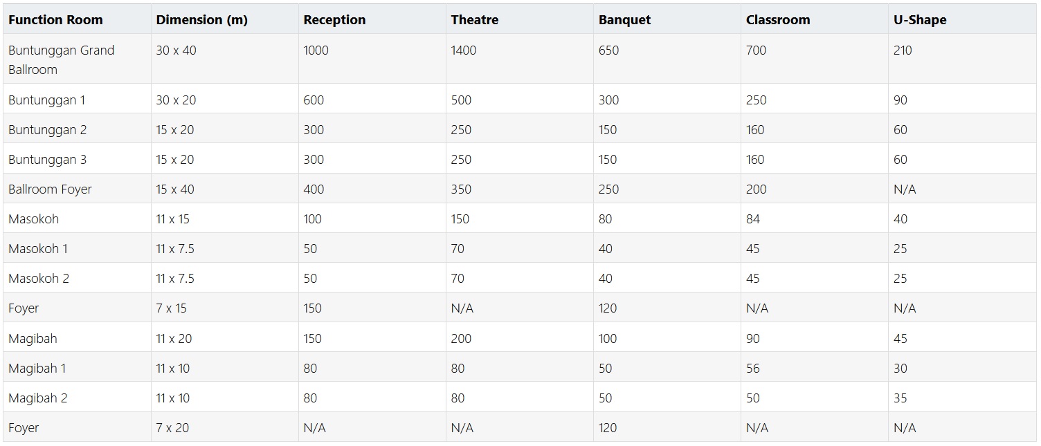Click the Function Room column header
Image resolution: width=1041 pixels, height=446 pixels.
(x=55, y=20)
